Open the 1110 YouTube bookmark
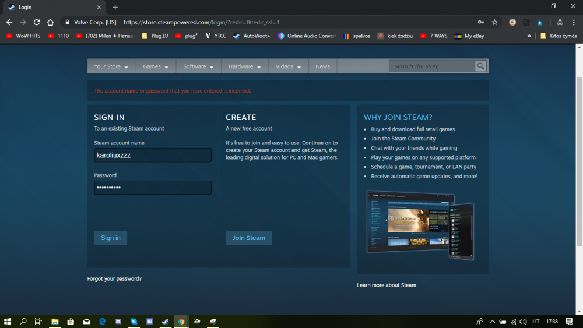 click(58, 36)
